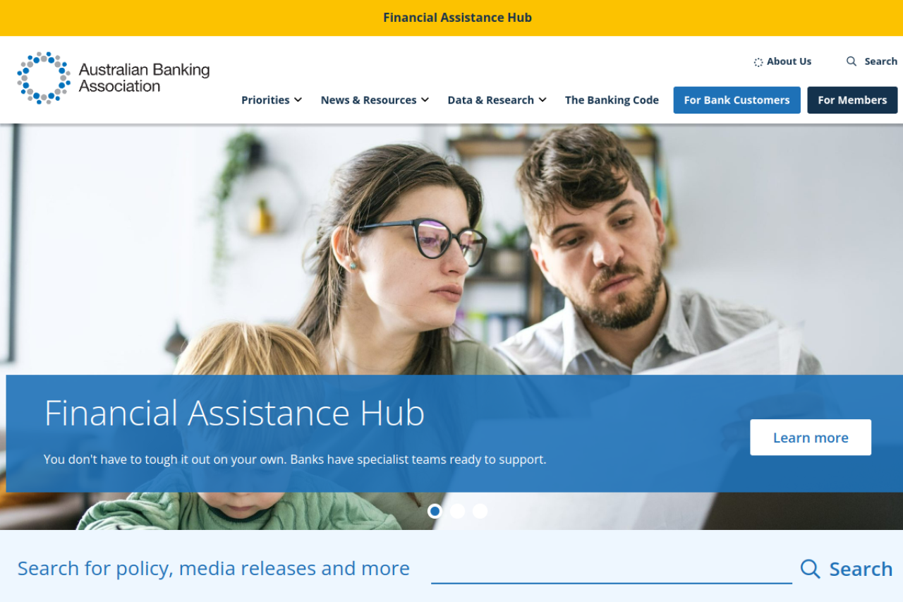Screen dimensions: 903x602
Task: Select the first carousel slide dot
Action: [x=435, y=511]
